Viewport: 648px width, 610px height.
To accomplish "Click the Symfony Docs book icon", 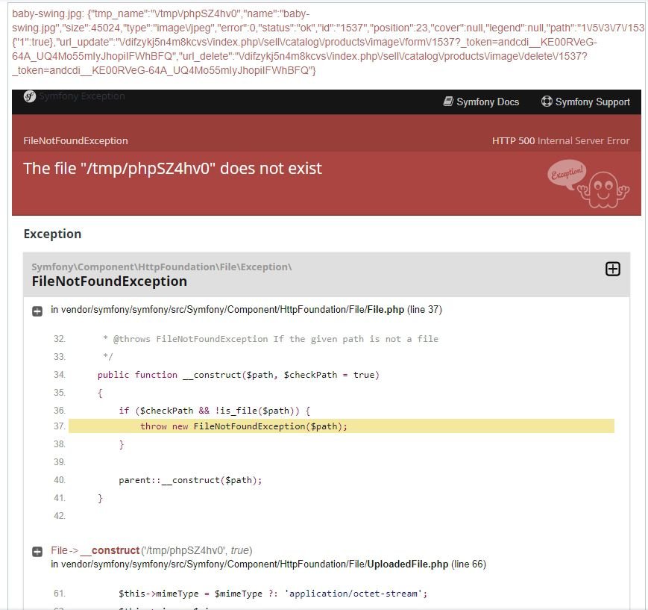I will pos(448,102).
